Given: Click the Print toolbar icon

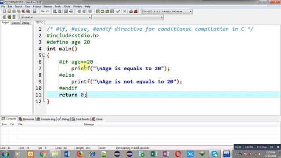Looking at the screenshot, I should point(35,11).
